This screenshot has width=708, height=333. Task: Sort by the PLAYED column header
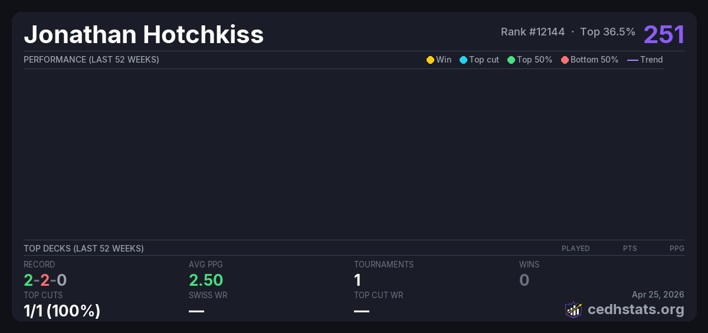(575, 249)
